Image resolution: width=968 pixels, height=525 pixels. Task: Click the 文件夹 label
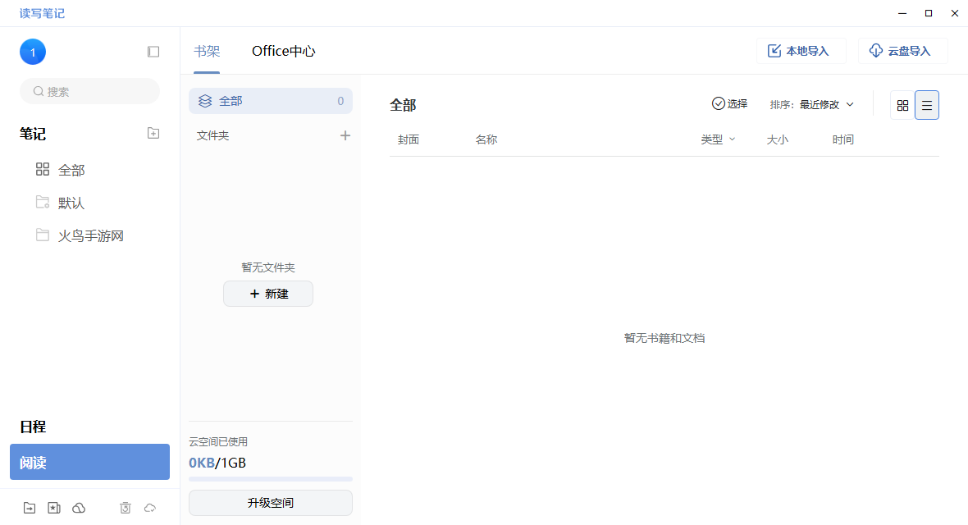pyautogui.click(x=213, y=135)
